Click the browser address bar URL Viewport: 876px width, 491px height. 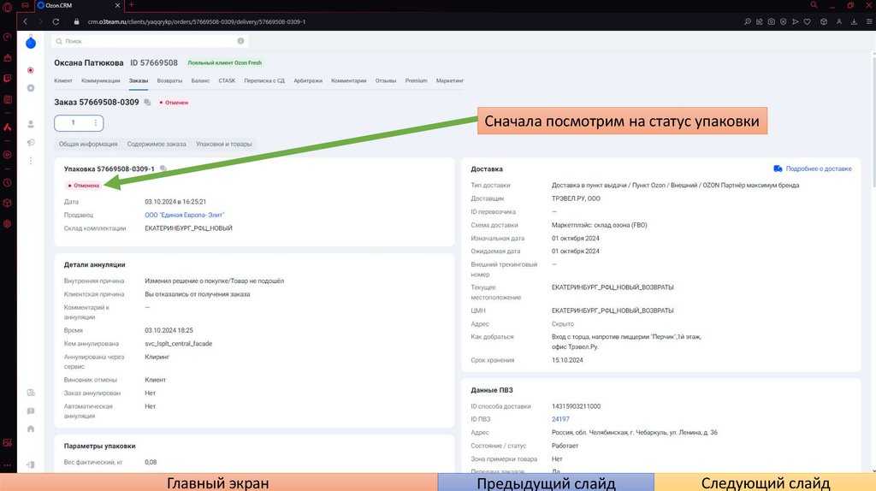click(197, 21)
